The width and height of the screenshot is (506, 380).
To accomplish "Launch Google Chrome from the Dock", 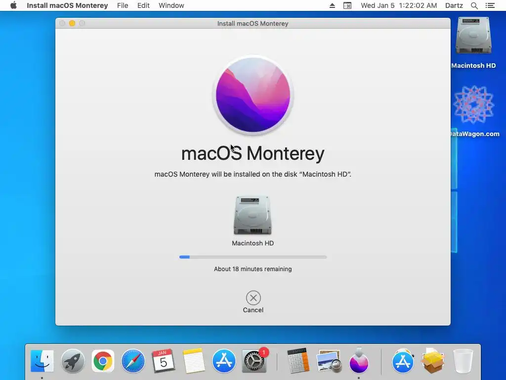I will (103, 361).
